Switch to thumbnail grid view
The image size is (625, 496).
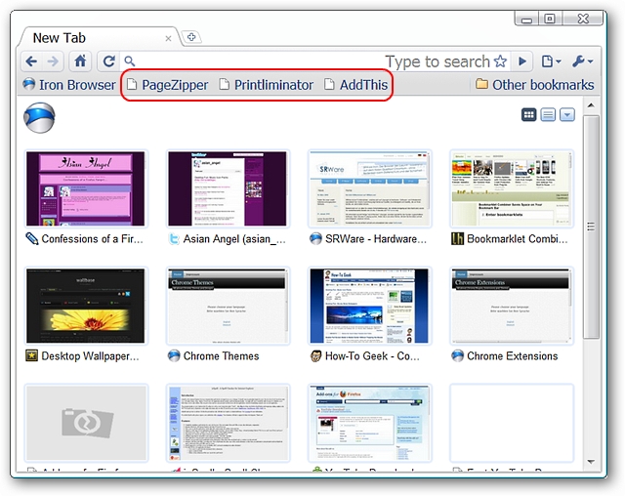[529, 115]
